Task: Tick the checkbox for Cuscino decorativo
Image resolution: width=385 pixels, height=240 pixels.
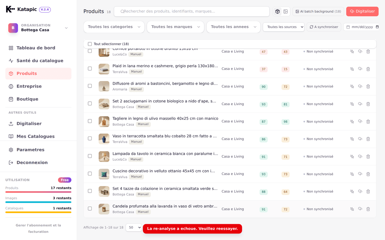Action: click(x=90, y=174)
